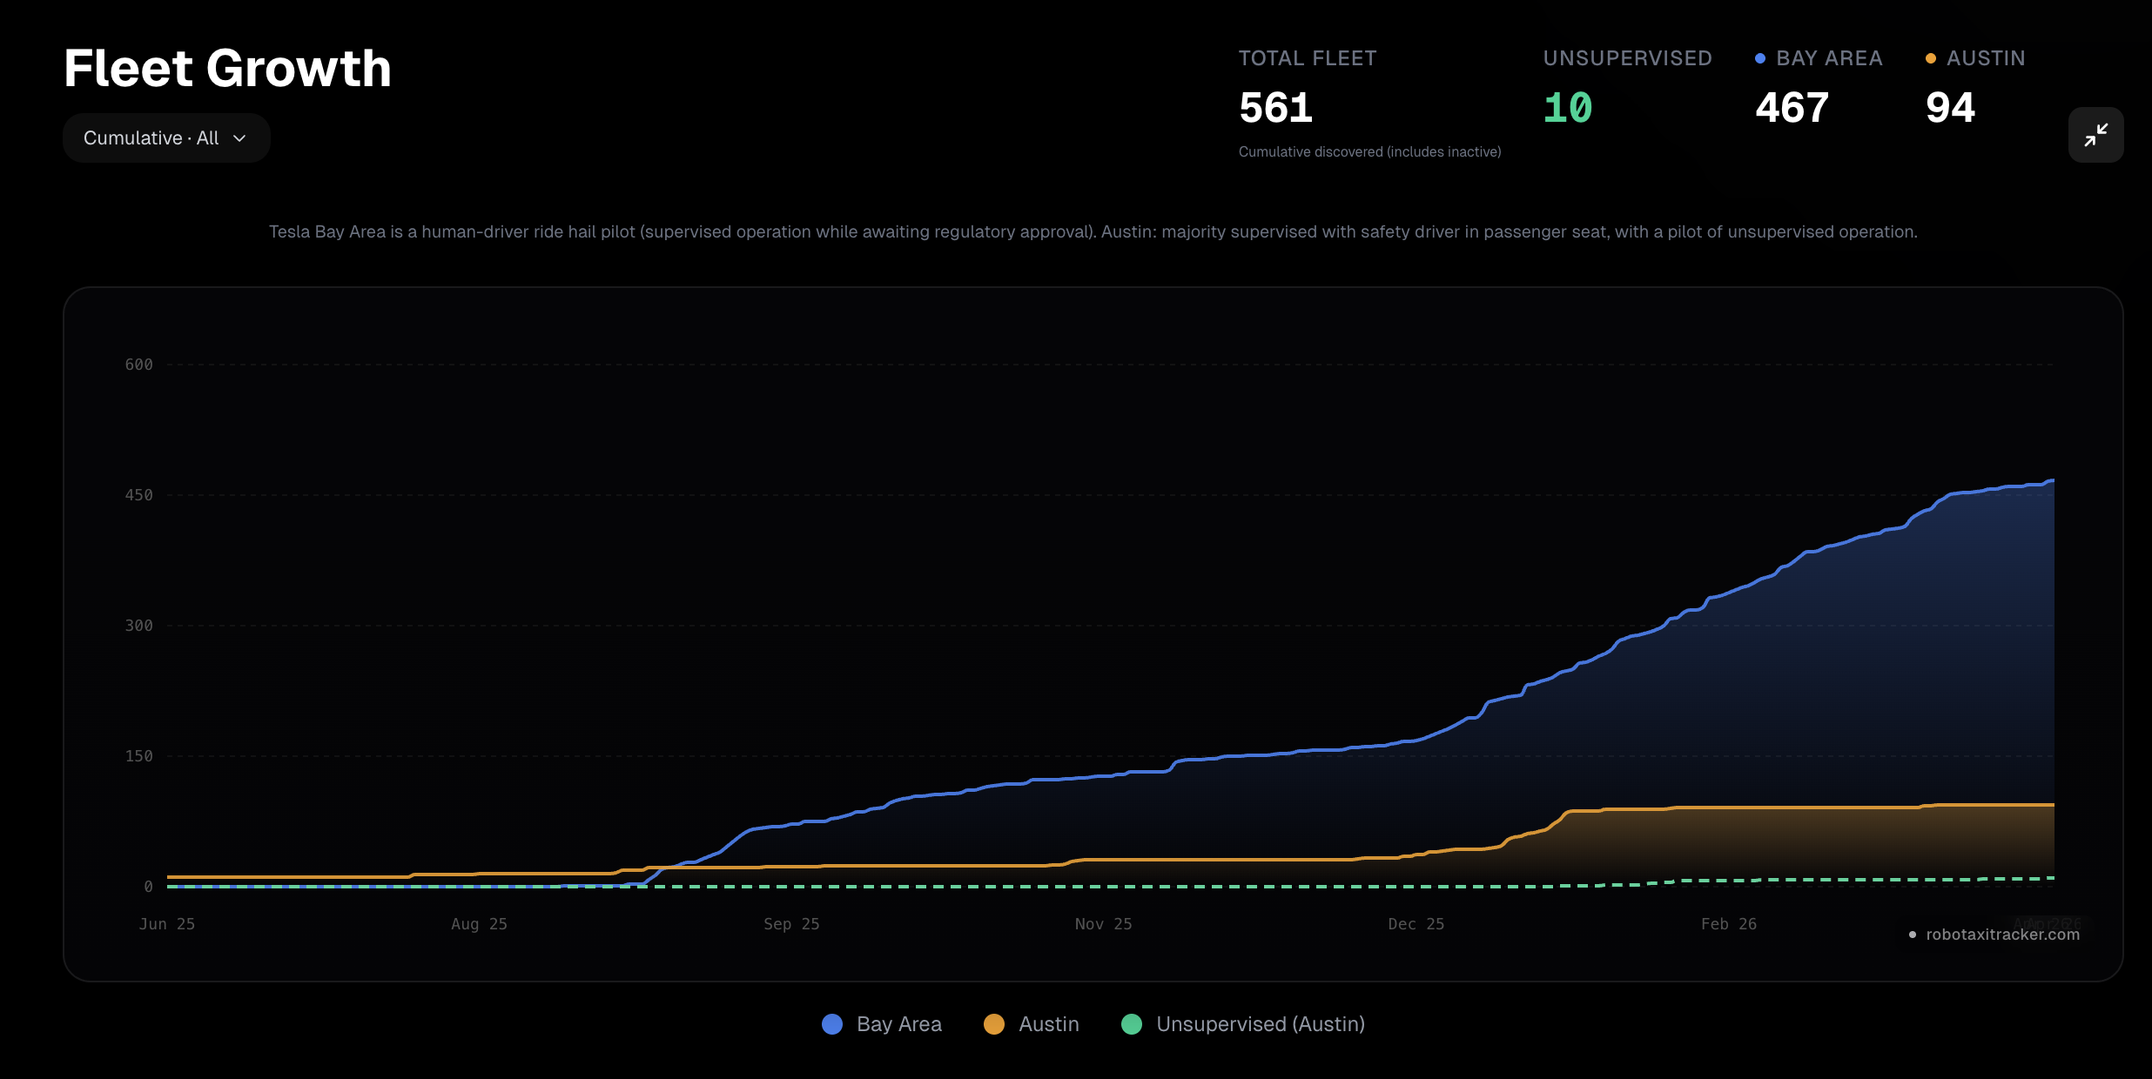Click the green Unsupervised count 10

coord(1567,108)
